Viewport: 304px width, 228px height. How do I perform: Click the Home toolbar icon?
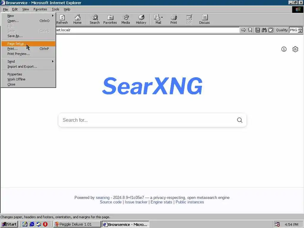pos(77,19)
